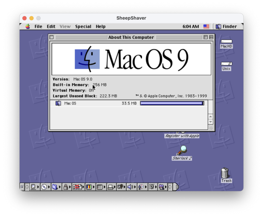Click the arrow beside the Printer module
The width and height of the screenshot is (263, 217).
point(115,187)
